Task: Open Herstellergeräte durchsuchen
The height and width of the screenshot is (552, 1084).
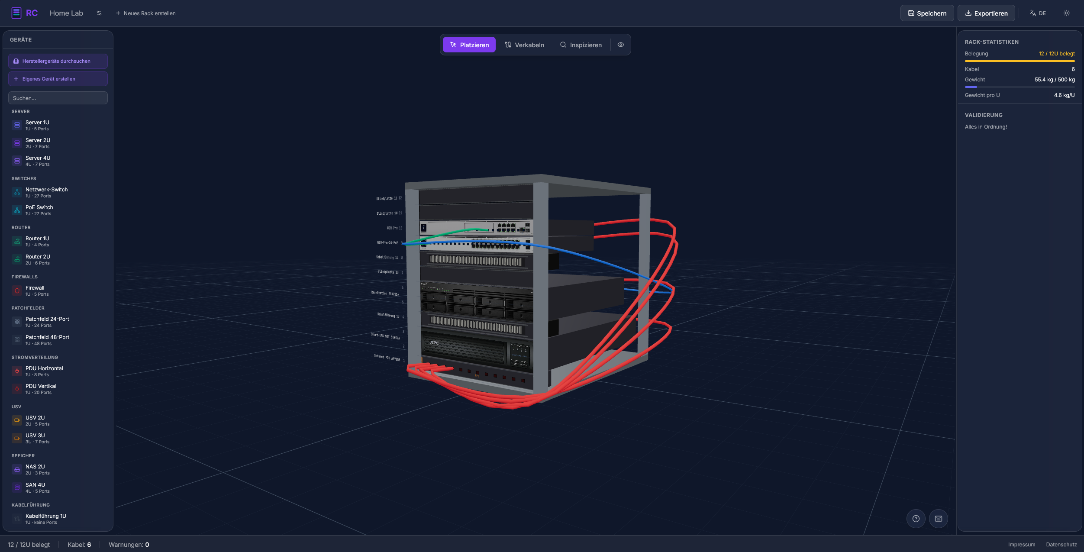Action: coord(58,61)
